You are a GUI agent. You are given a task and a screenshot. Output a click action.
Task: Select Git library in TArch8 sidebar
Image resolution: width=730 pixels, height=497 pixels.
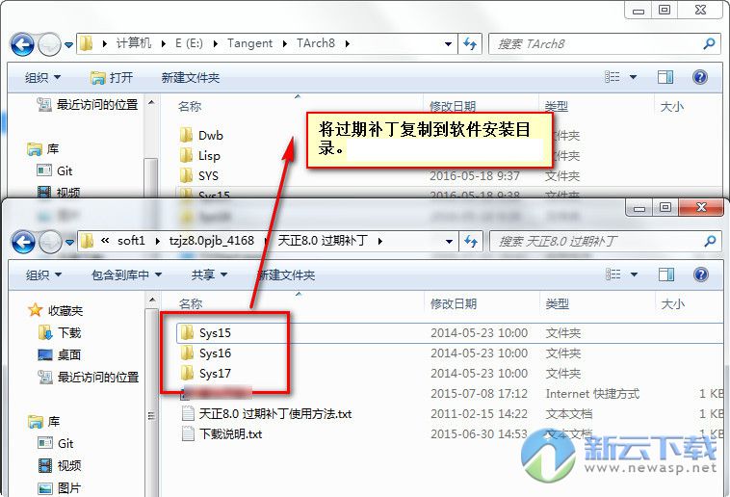pos(55,170)
